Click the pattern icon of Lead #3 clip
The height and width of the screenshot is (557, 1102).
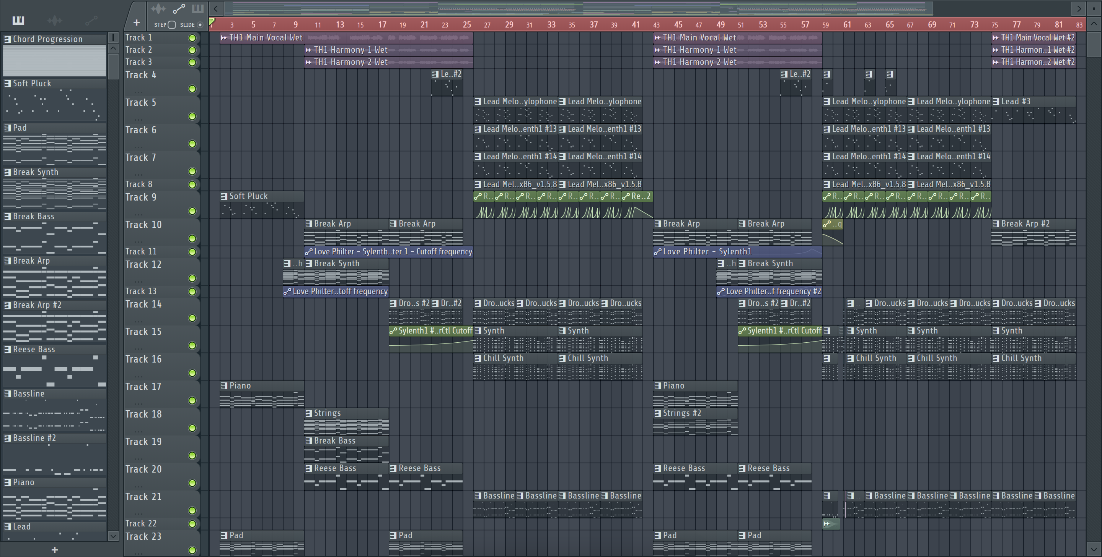click(996, 102)
